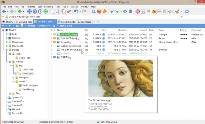Open the tab list dropdown arrow
The height and width of the screenshot is (124, 205).
[x=98, y=22]
